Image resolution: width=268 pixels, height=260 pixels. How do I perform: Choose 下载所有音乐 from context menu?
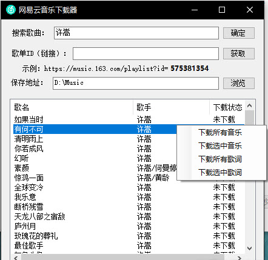point(220,133)
